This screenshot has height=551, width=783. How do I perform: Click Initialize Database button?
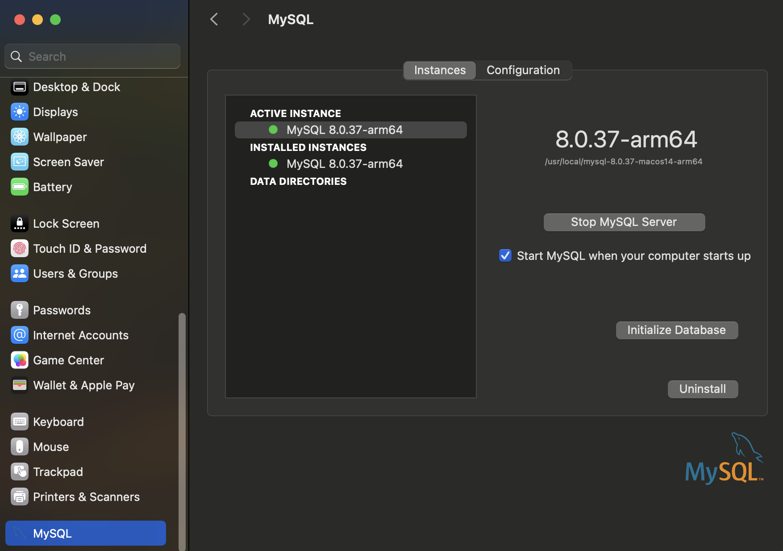pyautogui.click(x=677, y=330)
